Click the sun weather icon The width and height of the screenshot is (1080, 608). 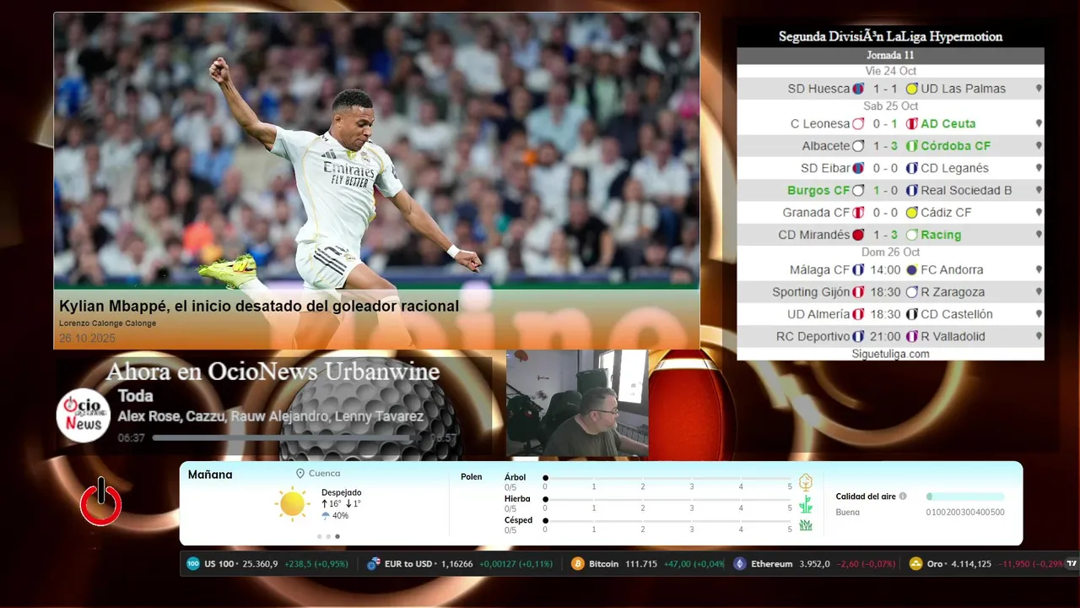click(x=292, y=504)
